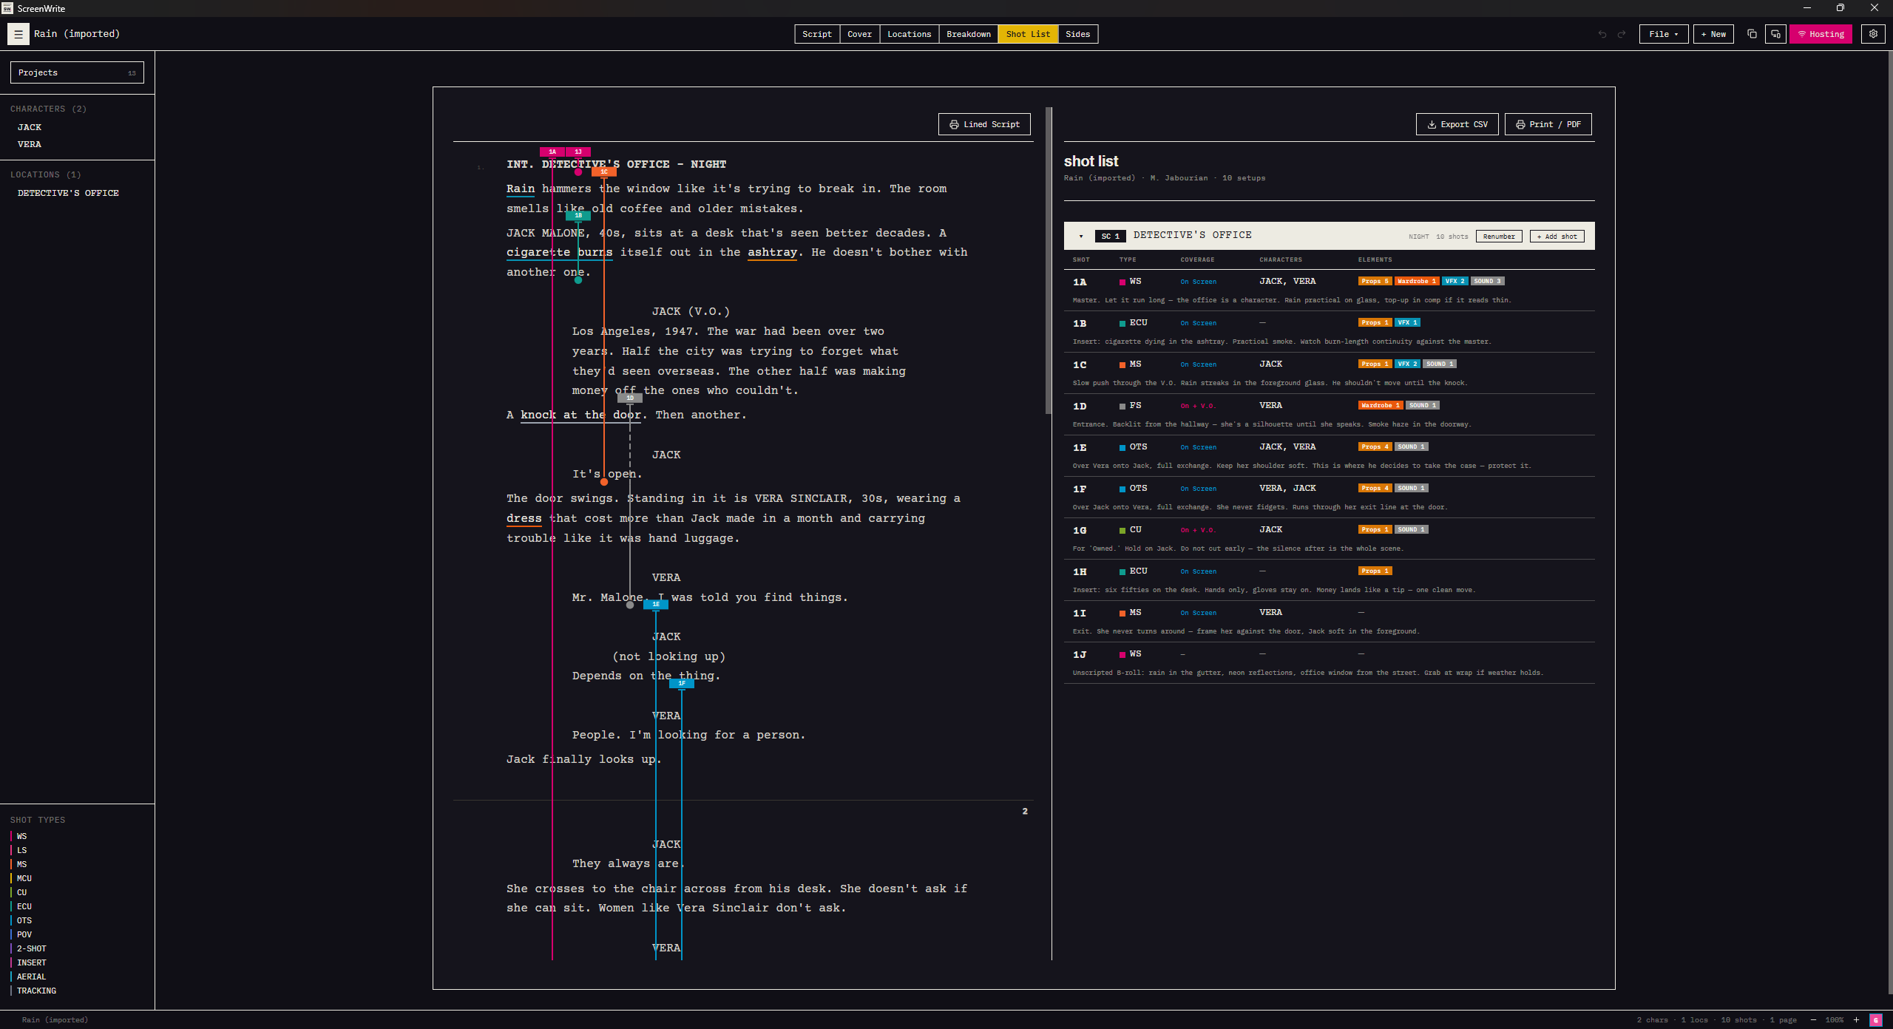
Task: Click the redo arrow icon
Action: pyautogui.click(x=1622, y=34)
